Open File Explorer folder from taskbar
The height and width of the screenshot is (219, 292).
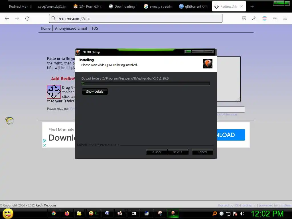pos(79,213)
